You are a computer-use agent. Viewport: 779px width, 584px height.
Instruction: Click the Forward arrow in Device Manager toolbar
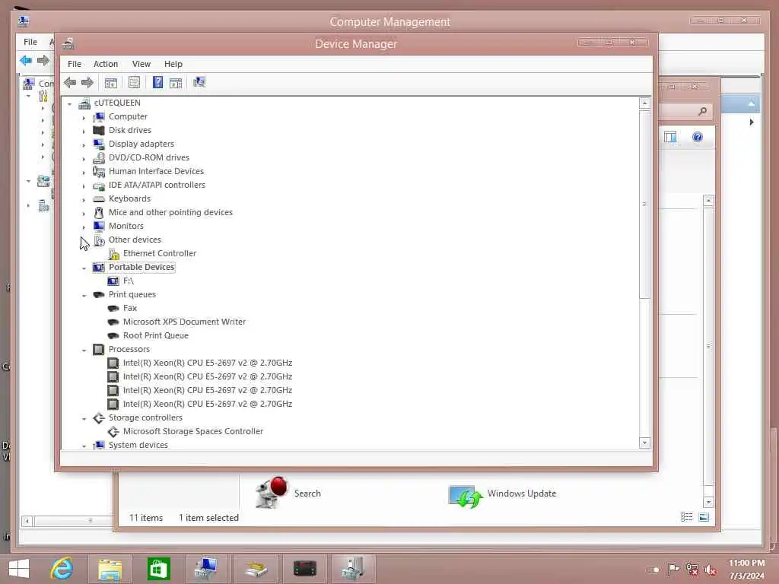point(87,82)
